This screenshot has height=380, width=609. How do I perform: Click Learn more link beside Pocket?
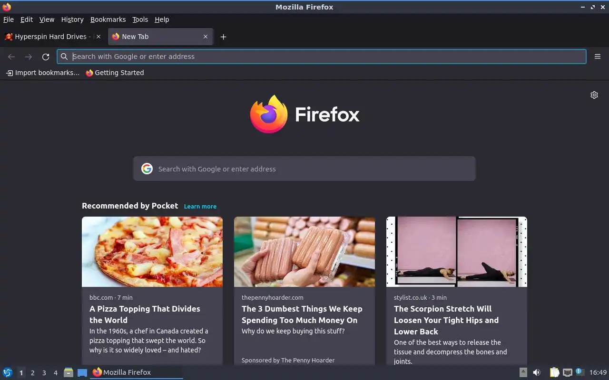coord(200,206)
